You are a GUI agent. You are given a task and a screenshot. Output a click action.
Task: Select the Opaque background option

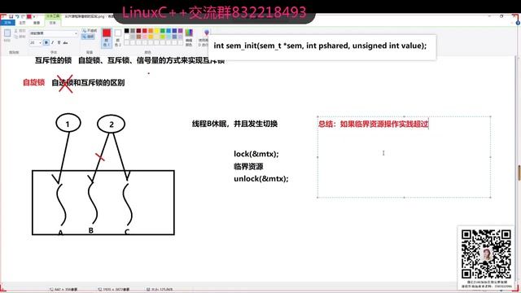(90, 31)
